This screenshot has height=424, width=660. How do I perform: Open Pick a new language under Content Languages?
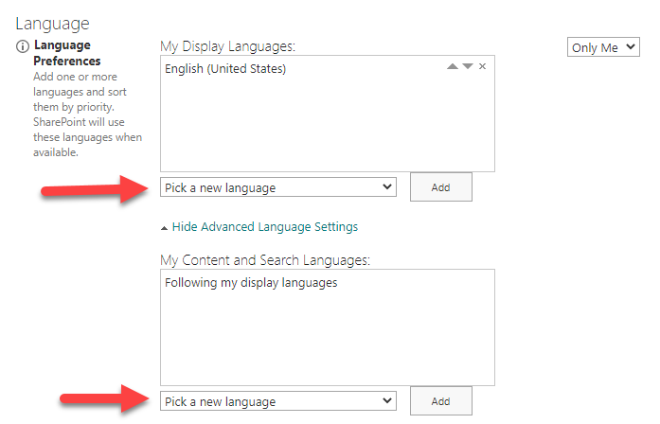click(x=278, y=401)
